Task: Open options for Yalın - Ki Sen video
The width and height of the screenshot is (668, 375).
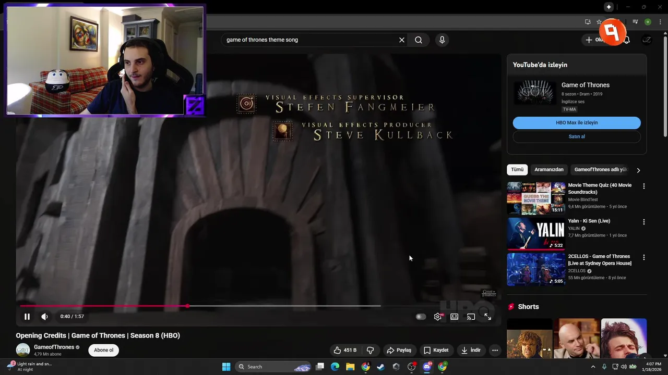Action: [x=643, y=222]
